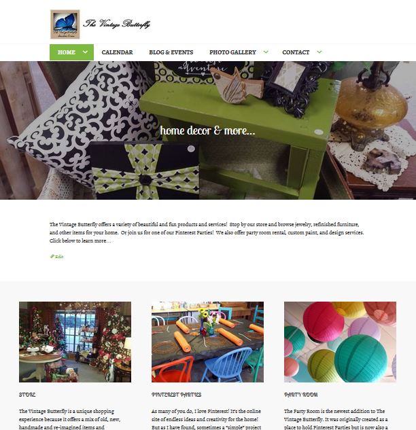Screen dimensions: 416x430
Task: Click The Vintage Butterfly logo image
Action: point(65,24)
